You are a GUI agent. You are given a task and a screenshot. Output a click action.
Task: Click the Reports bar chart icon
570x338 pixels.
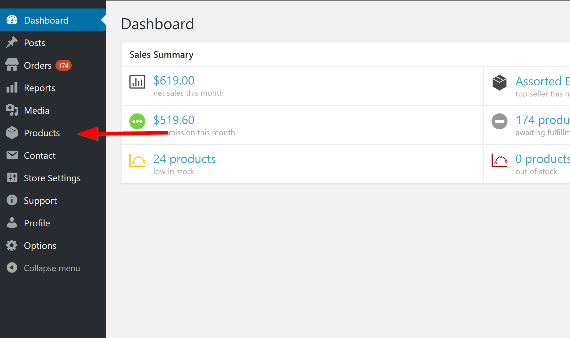(12, 88)
